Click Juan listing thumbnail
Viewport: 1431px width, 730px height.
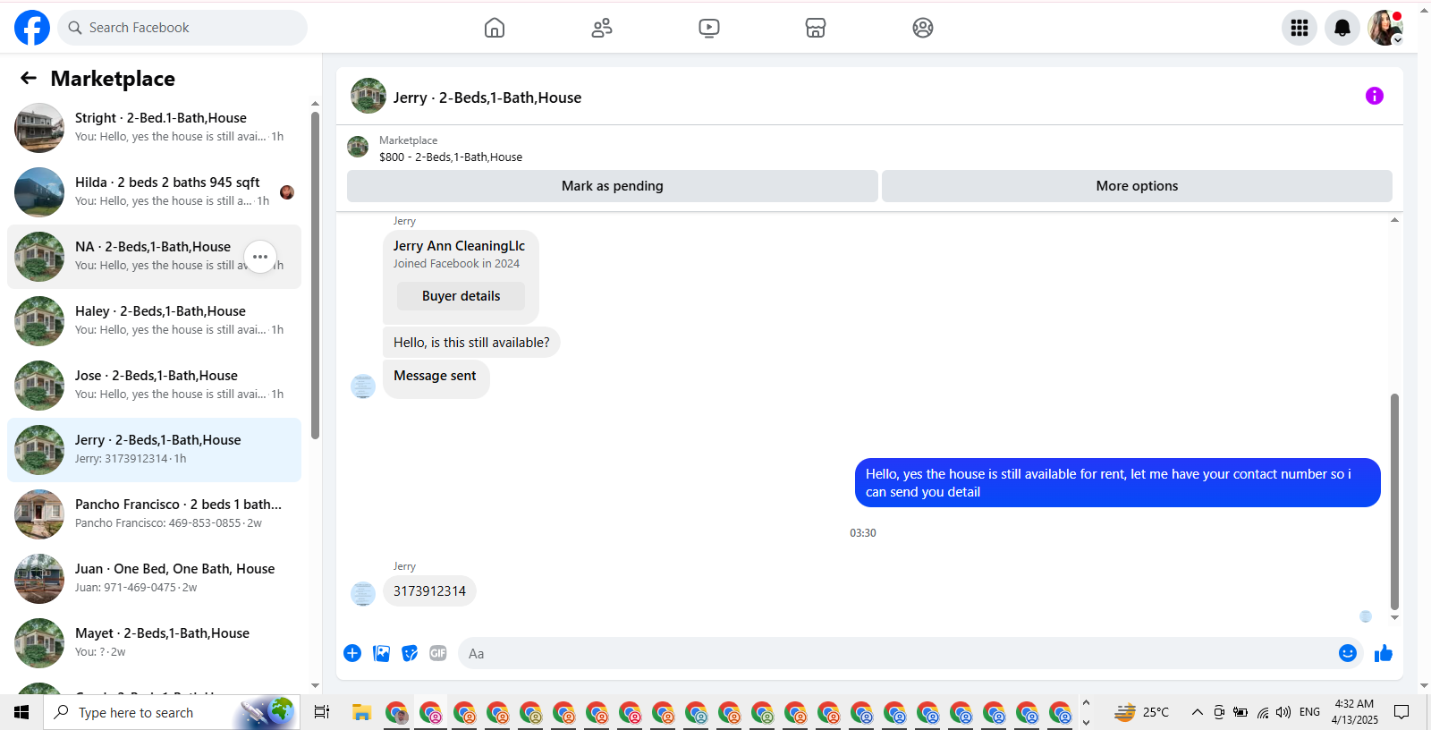tap(39, 579)
